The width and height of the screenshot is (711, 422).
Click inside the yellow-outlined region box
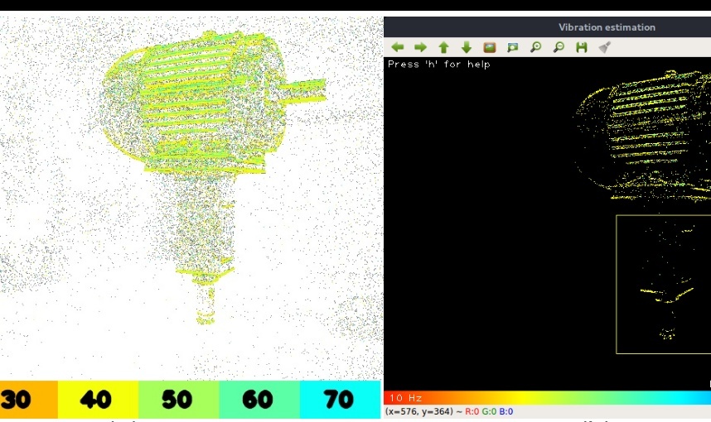(x=664, y=285)
